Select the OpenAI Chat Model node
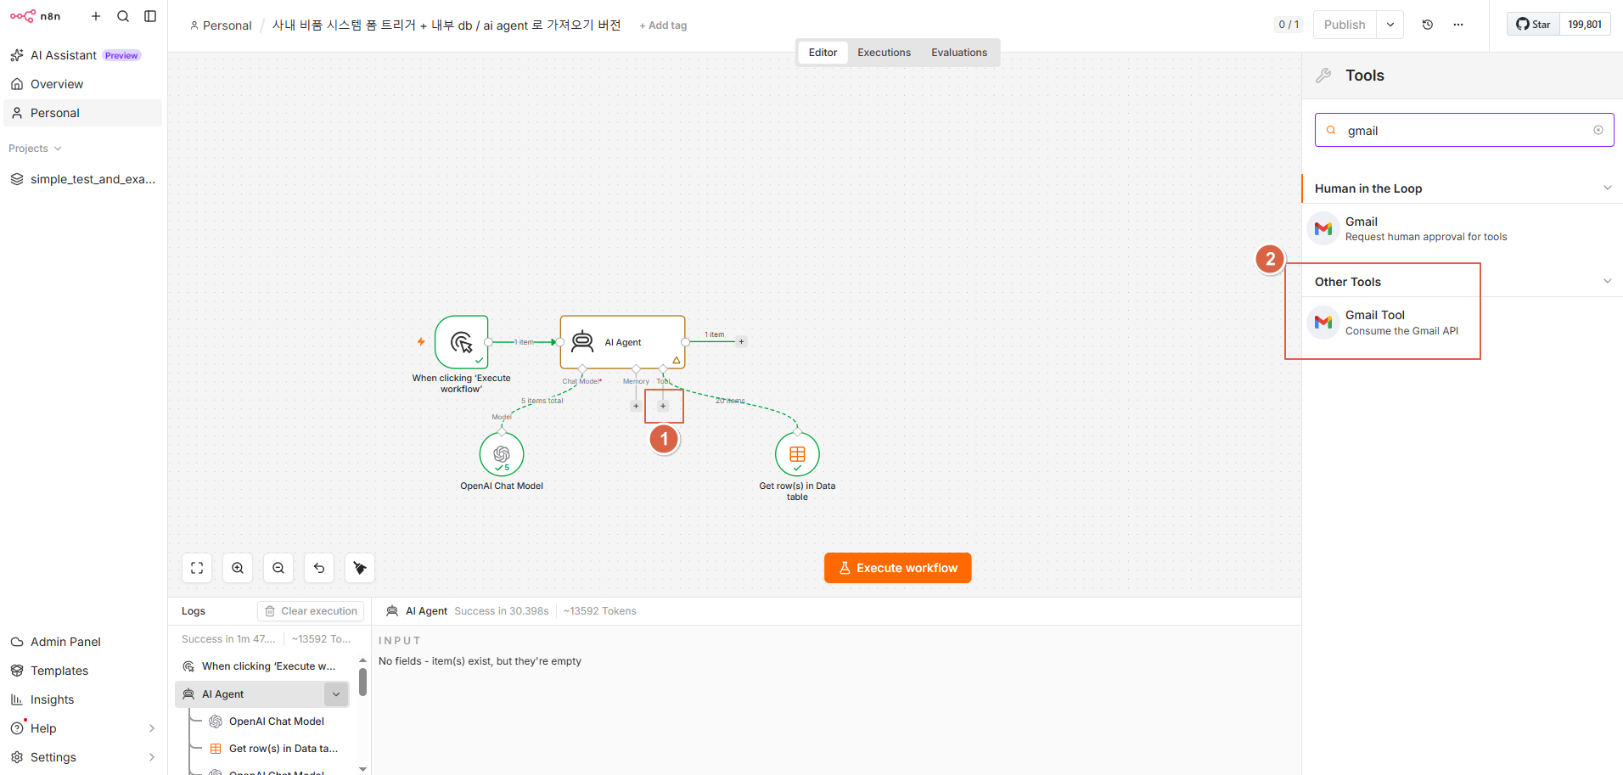1623x775 pixels. pyautogui.click(x=502, y=454)
